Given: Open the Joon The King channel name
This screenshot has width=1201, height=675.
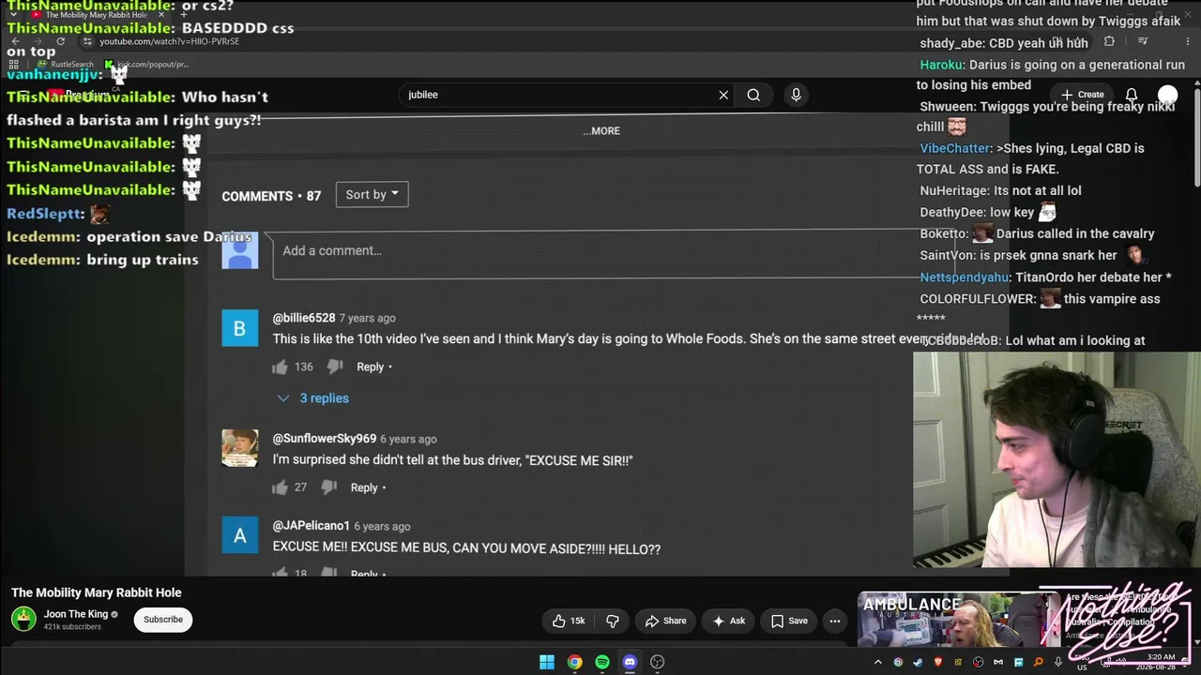Looking at the screenshot, I should [76, 614].
